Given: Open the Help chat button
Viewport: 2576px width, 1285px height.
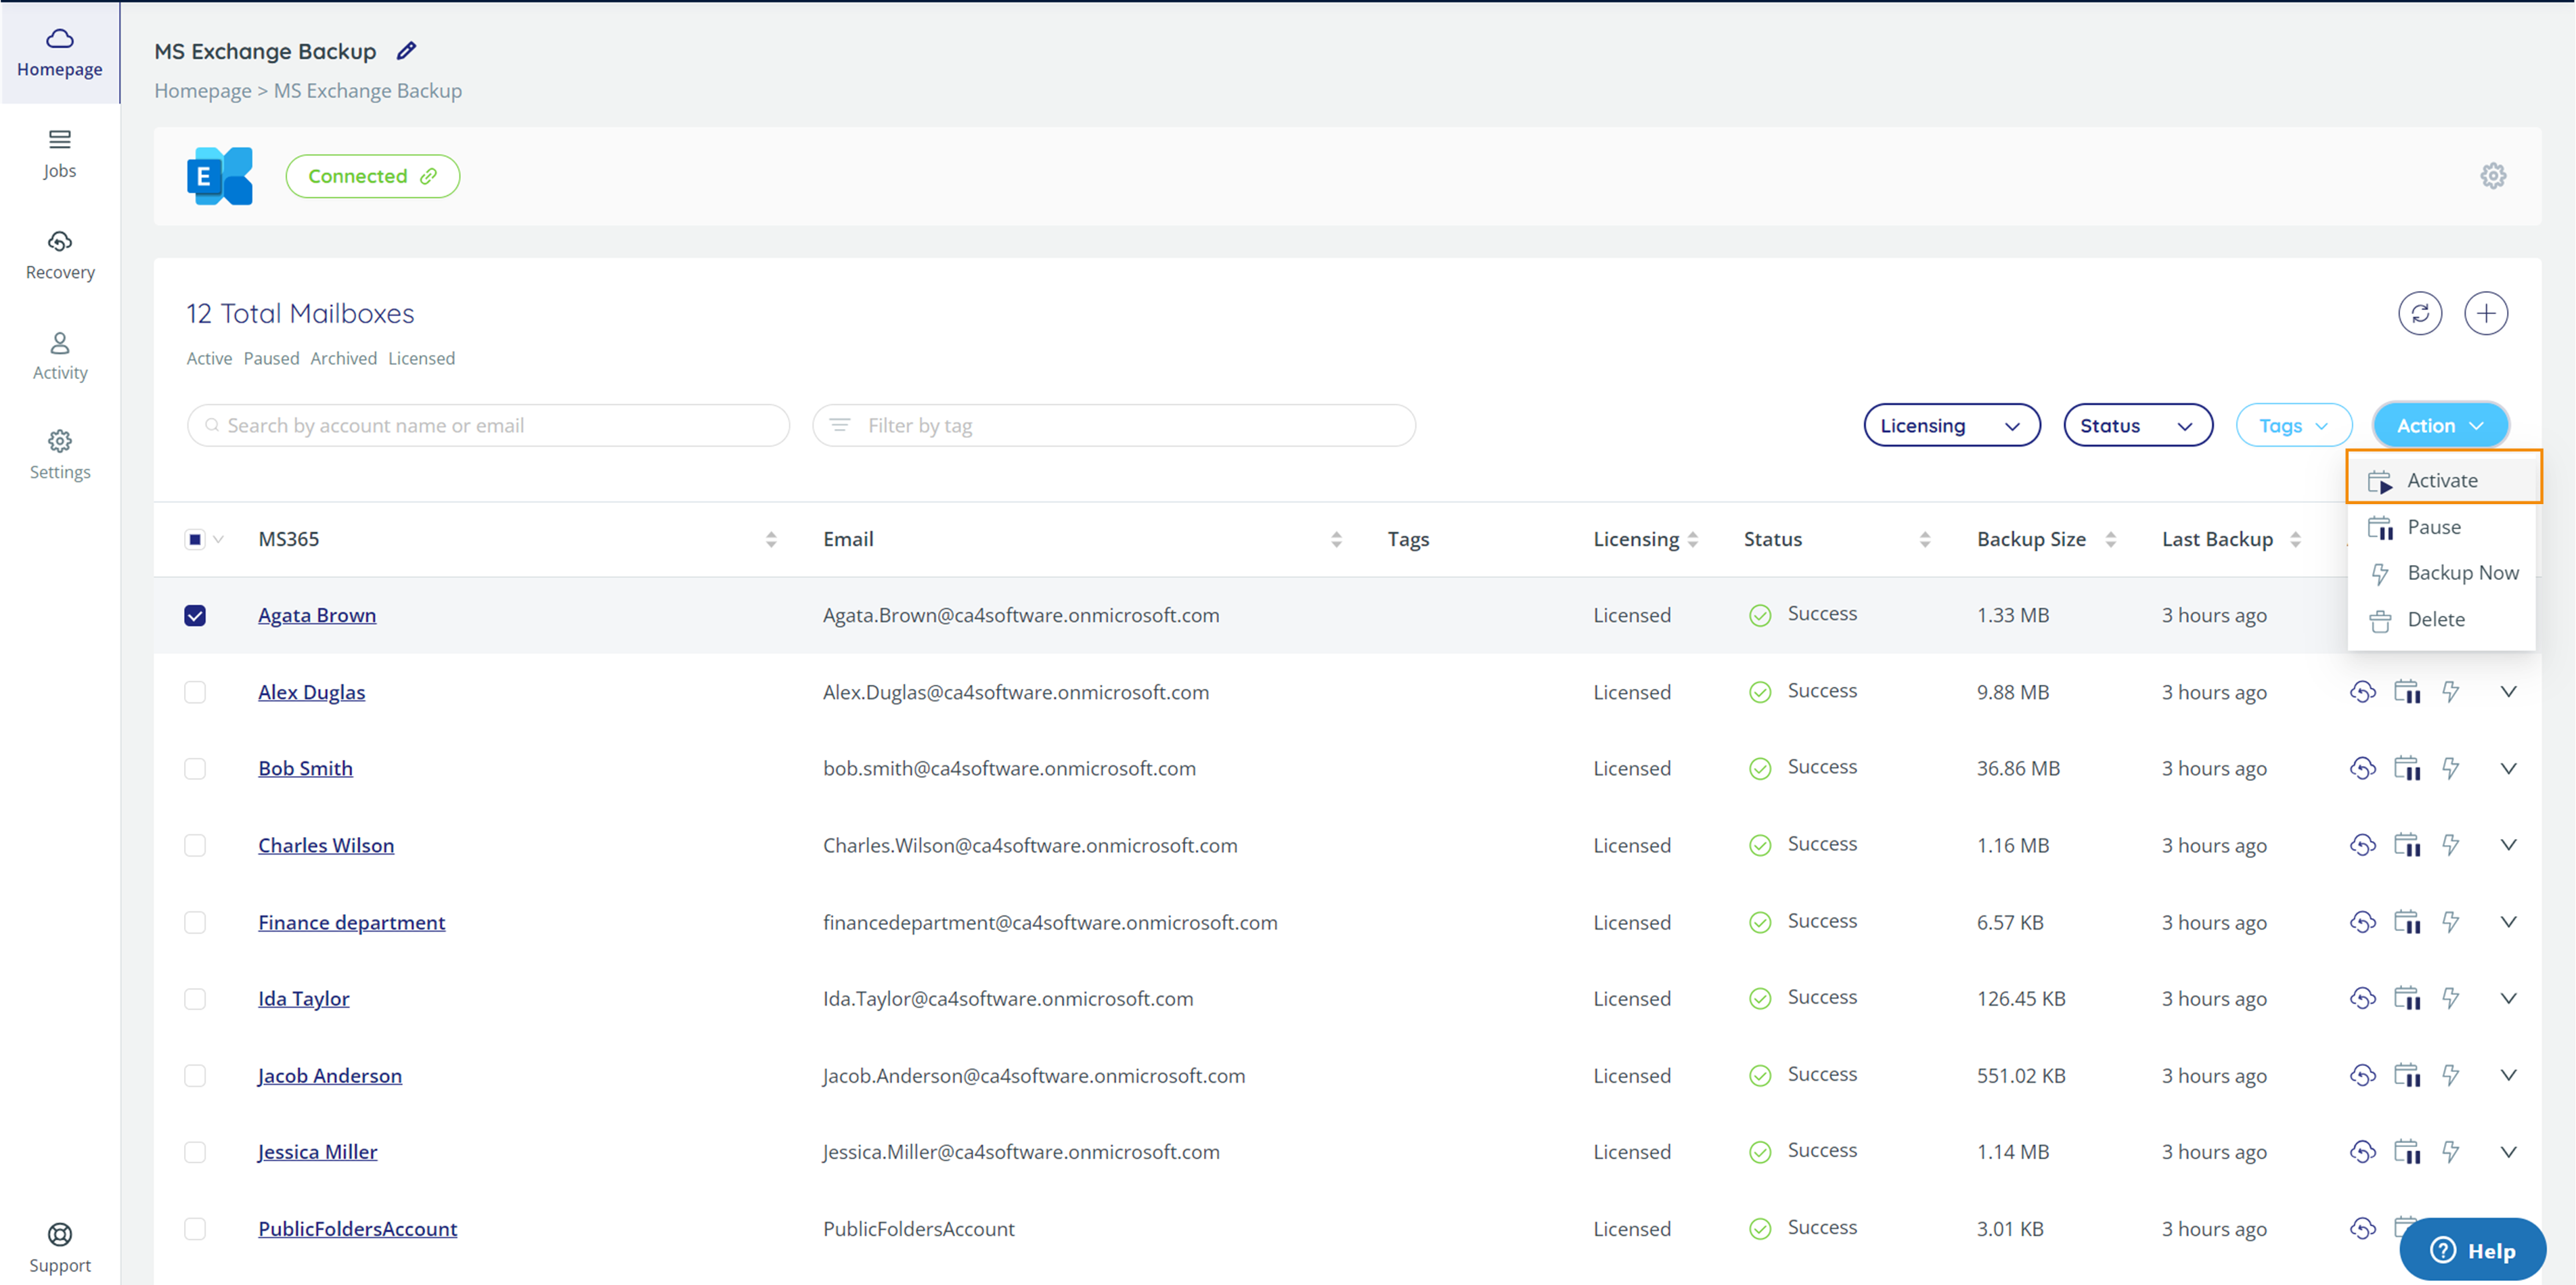Looking at the screenshot, I should 2472,1250.
